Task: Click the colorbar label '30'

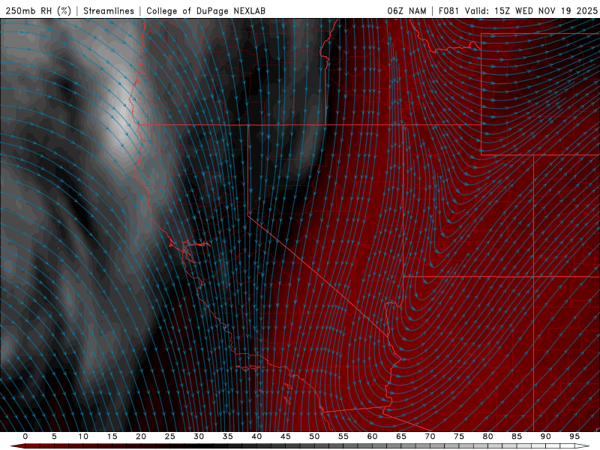Action: (199, 436)
